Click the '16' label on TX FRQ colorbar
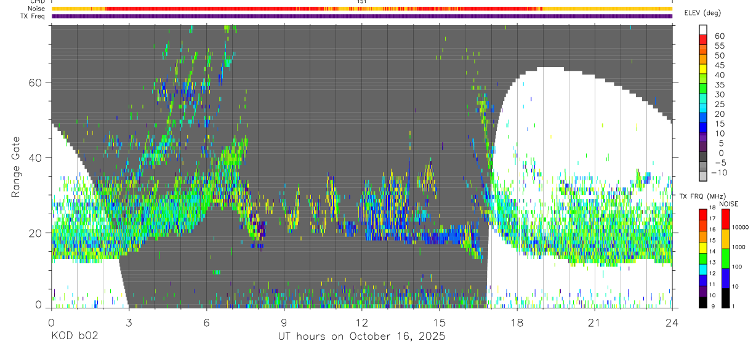Screen dimensions: 756x349 712,230
